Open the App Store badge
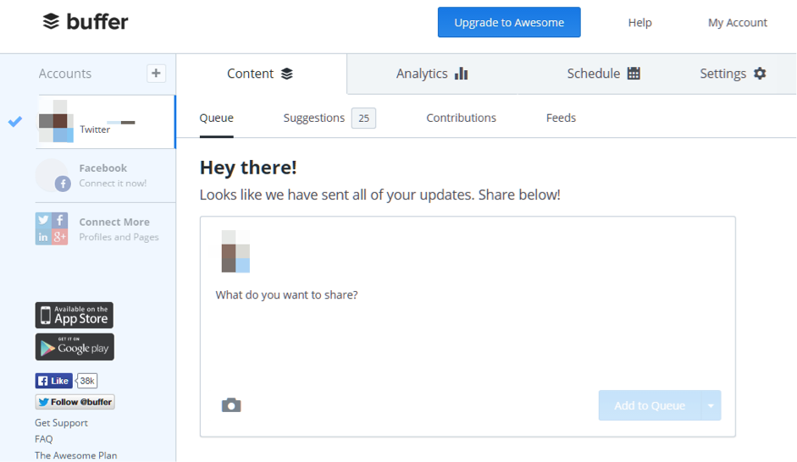Image resolution: width=797 pixels, height=462 pixels. point(75,316)
